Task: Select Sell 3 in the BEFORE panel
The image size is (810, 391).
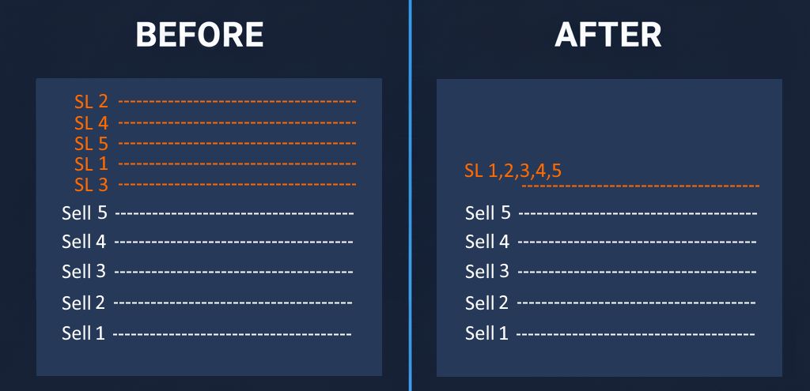Action: pyautogui.click(x=84, y=272)
